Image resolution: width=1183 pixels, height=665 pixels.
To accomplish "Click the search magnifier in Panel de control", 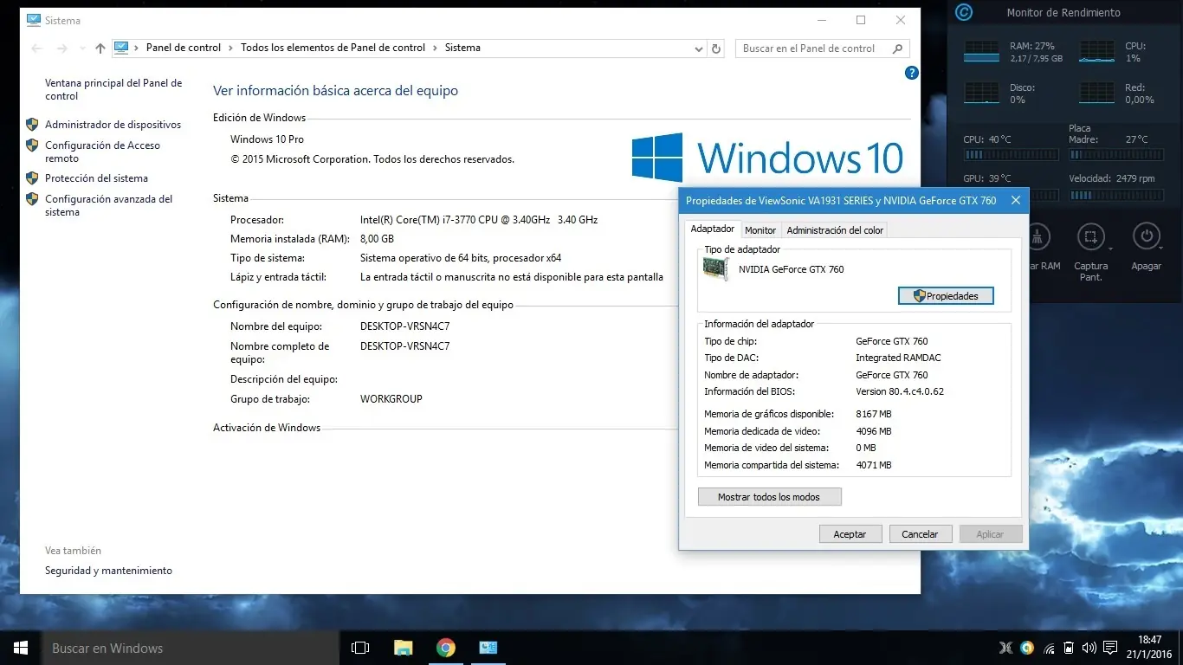I will 898,48.
